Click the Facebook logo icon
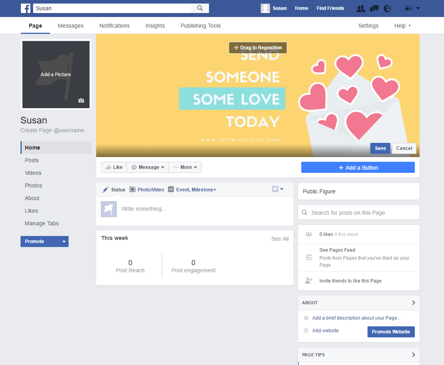Screen dimensions: 444x365 [26, 8]
